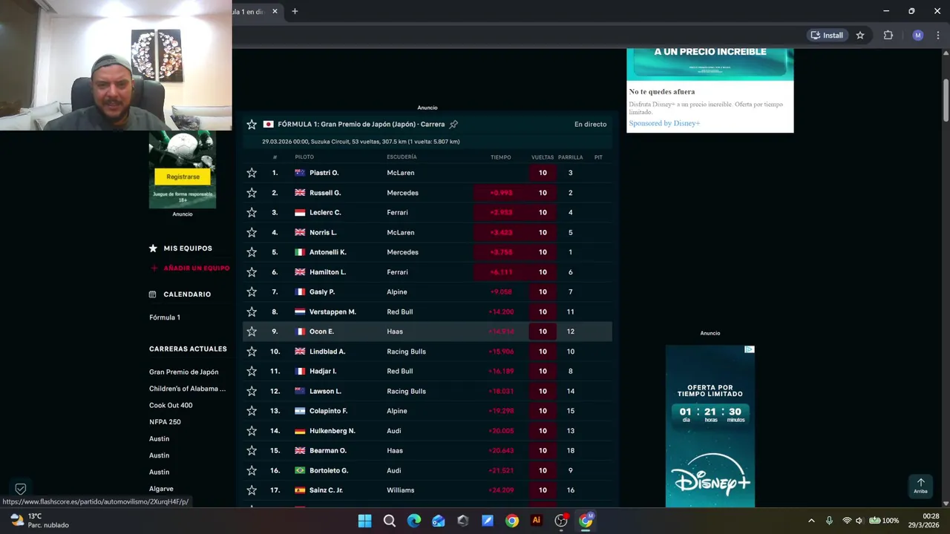Click the Japan flag in race header
Screen dimensions: 950x534
(x=269, y=125)
